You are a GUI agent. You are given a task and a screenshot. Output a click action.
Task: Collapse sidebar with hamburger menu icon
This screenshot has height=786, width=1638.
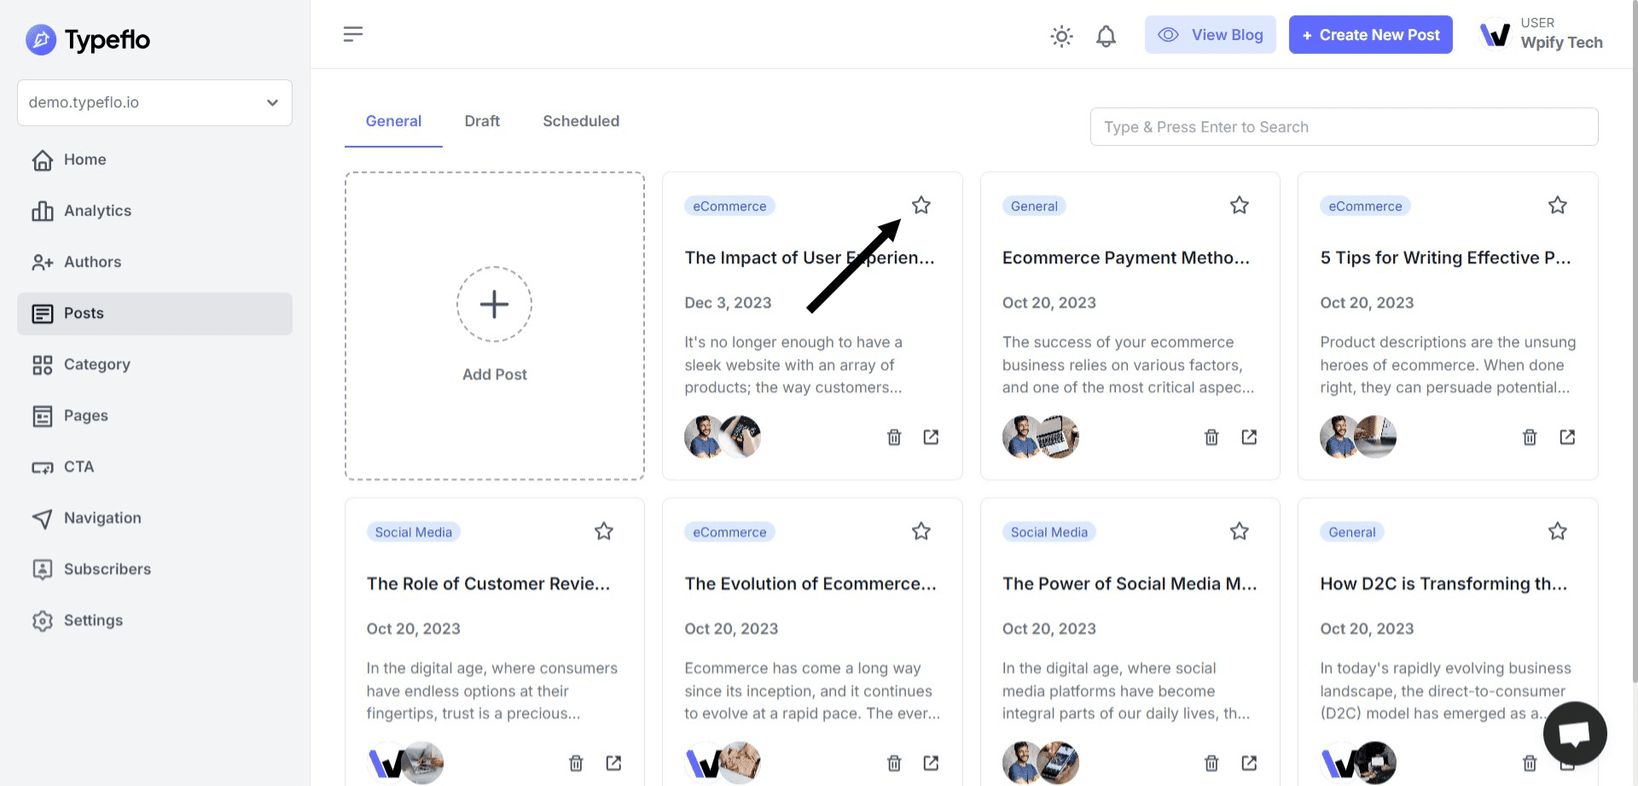tap(353, 34)
